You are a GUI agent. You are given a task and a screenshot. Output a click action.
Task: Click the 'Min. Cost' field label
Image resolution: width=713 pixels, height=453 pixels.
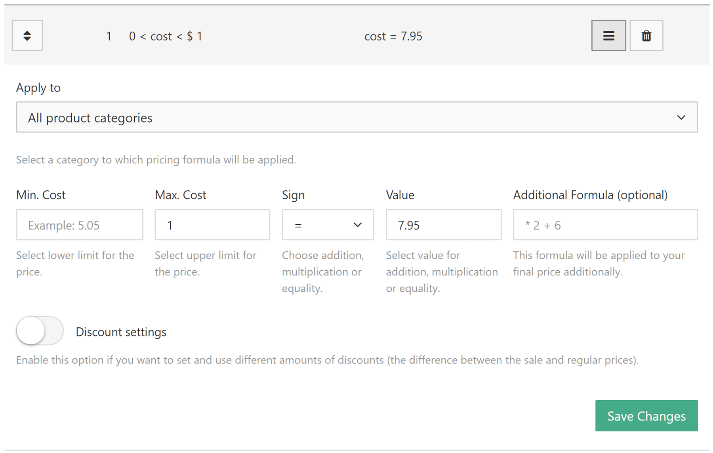[x=41, y=195]
